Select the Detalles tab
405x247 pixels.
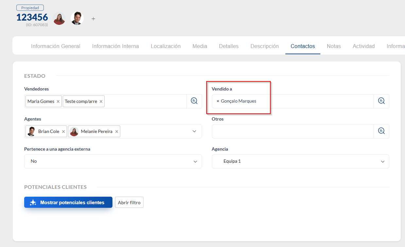[229, 46]
